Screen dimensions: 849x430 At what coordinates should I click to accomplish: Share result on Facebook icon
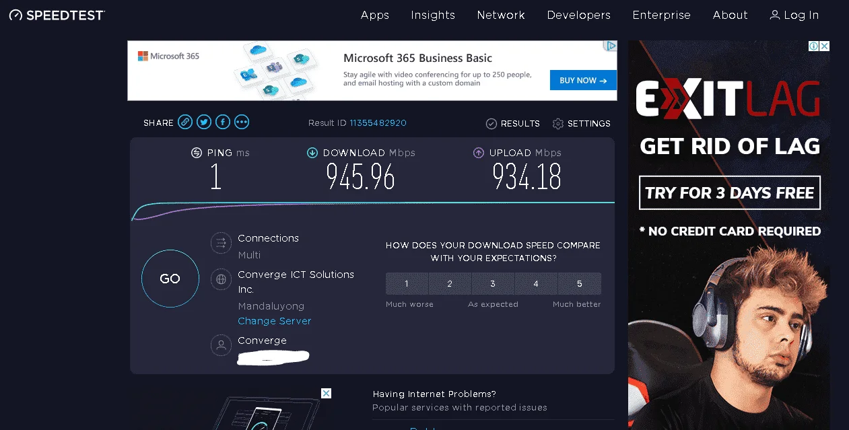pos(223,122)
